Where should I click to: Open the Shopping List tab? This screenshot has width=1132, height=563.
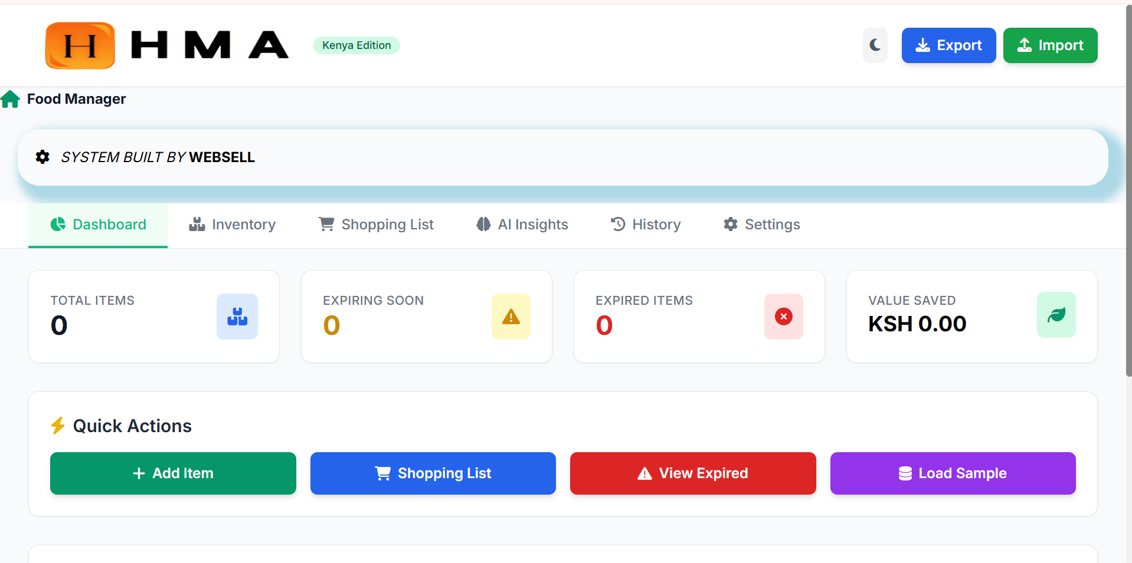376,225
